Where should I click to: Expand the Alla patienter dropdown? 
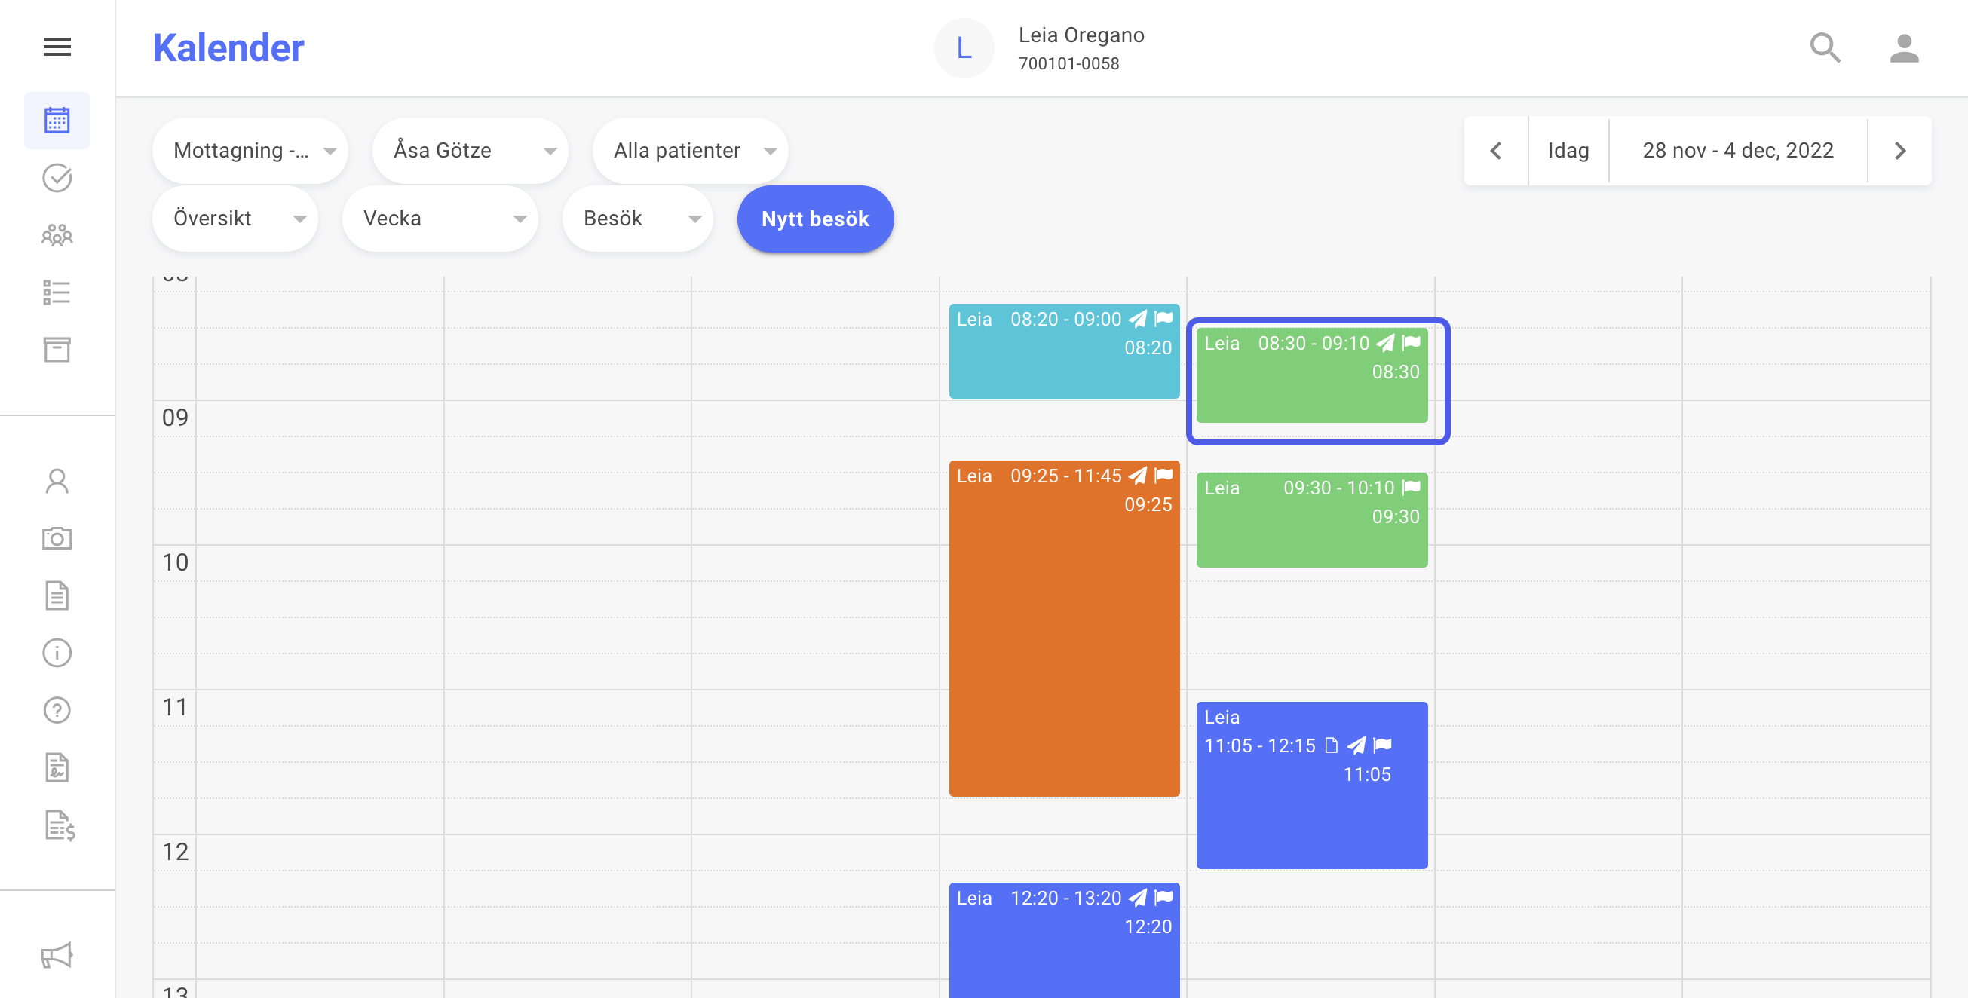tap(690, 151)
